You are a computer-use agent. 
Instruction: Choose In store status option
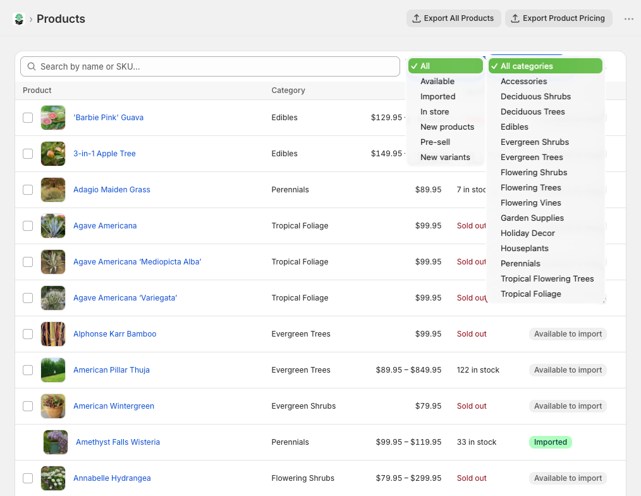coord(445,111)
